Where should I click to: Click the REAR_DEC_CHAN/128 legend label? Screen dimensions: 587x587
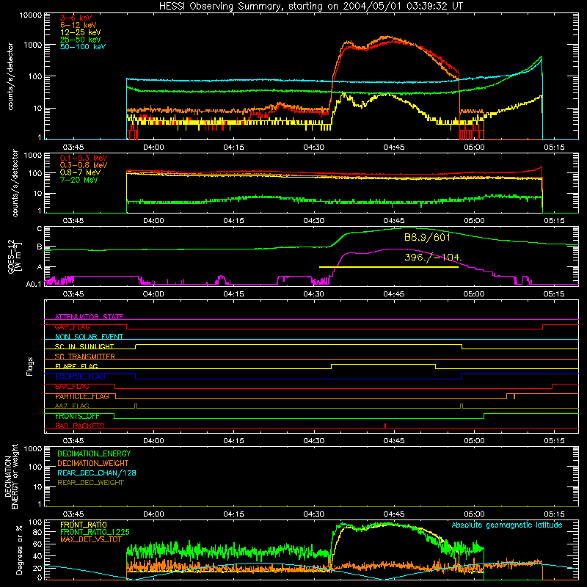97,473
